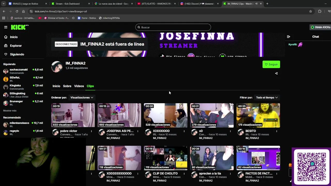The height and width of the screenshot is (186, 331).
Task: Open options menu for CLIP DE CHOLITO
Action: 184,174
